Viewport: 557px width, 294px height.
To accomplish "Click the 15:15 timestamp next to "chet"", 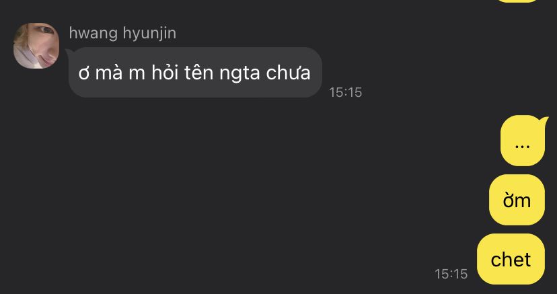I will click(x=451, y=274).
